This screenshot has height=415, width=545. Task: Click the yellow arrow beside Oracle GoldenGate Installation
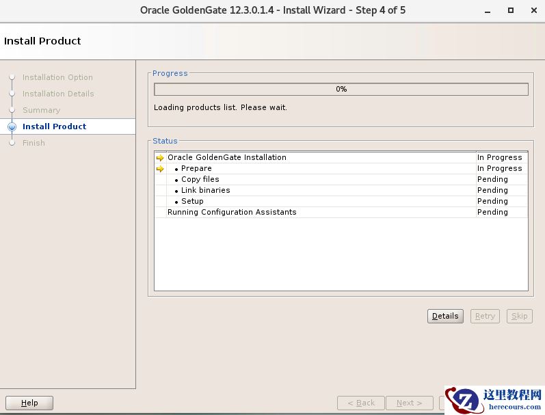coord(160,158)
